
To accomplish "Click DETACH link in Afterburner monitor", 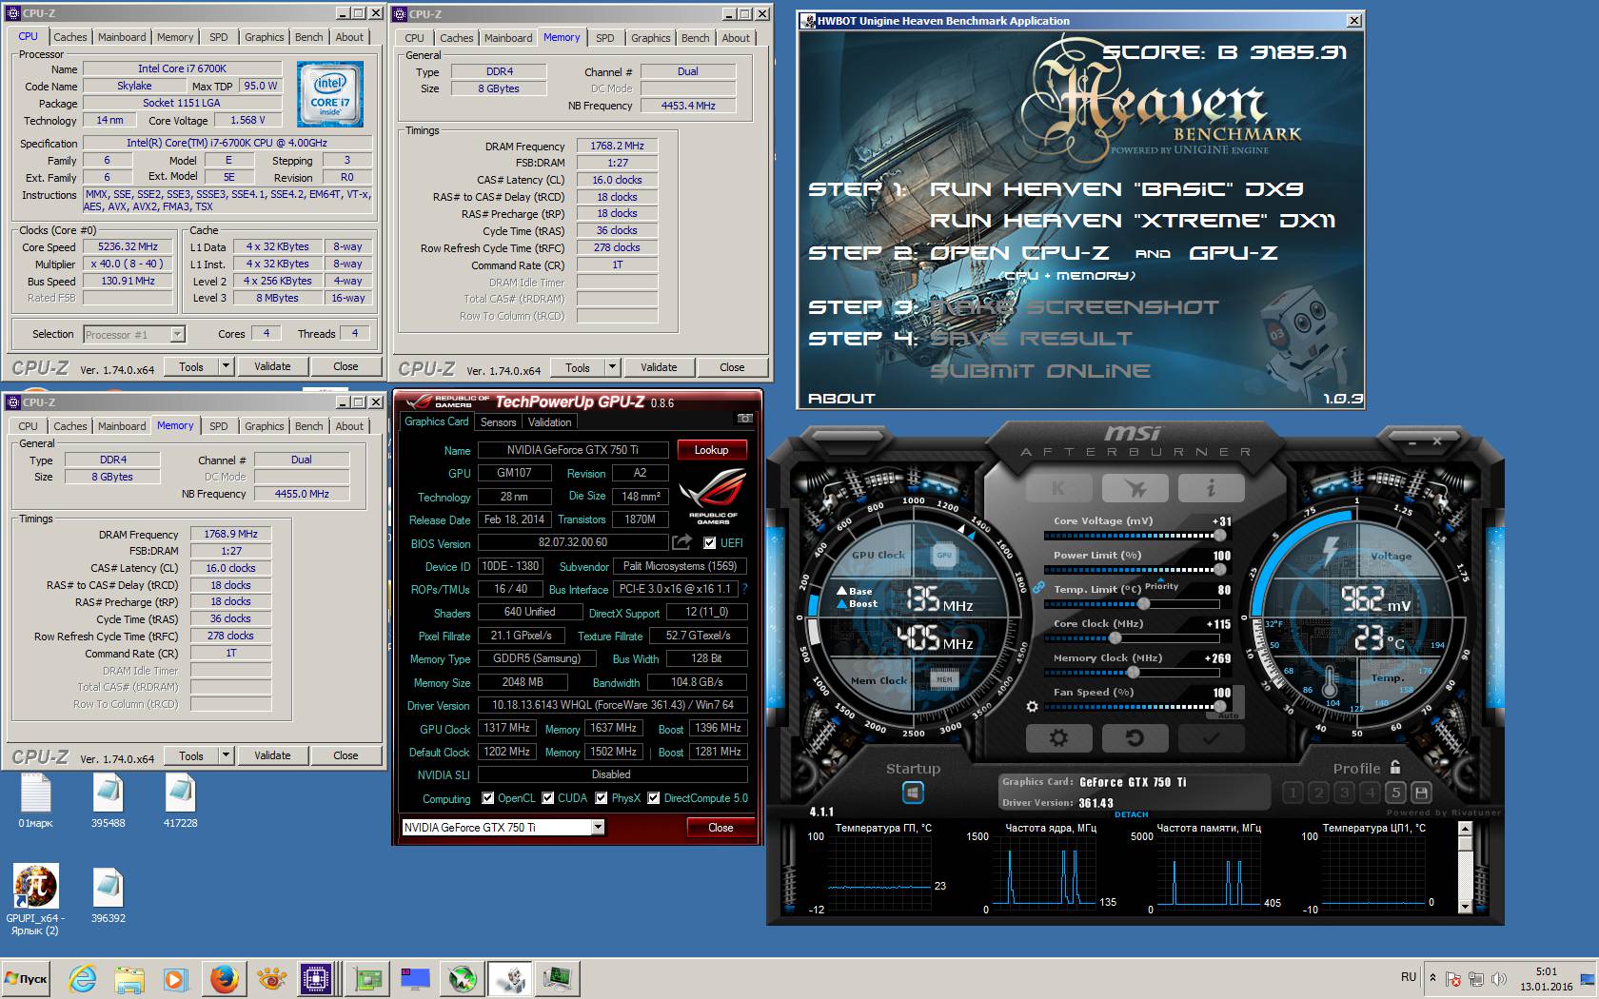I will click(1131, 814).
